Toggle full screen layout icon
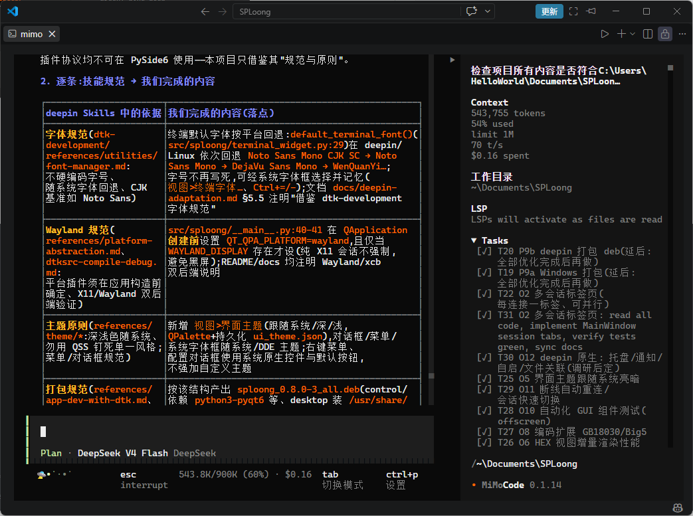The image size is (693, 516). [x=573, y=11]
